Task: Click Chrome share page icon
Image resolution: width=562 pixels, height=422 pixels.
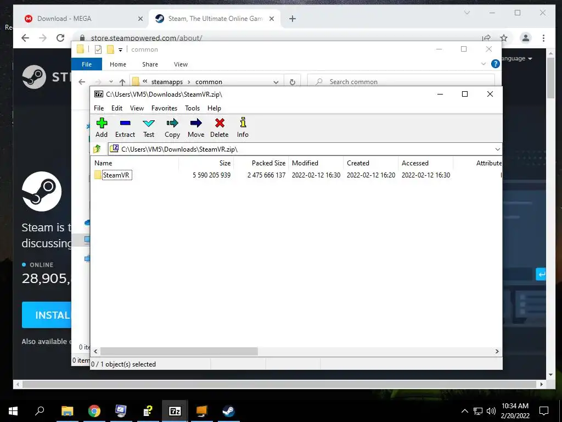Action: [486, 38]
